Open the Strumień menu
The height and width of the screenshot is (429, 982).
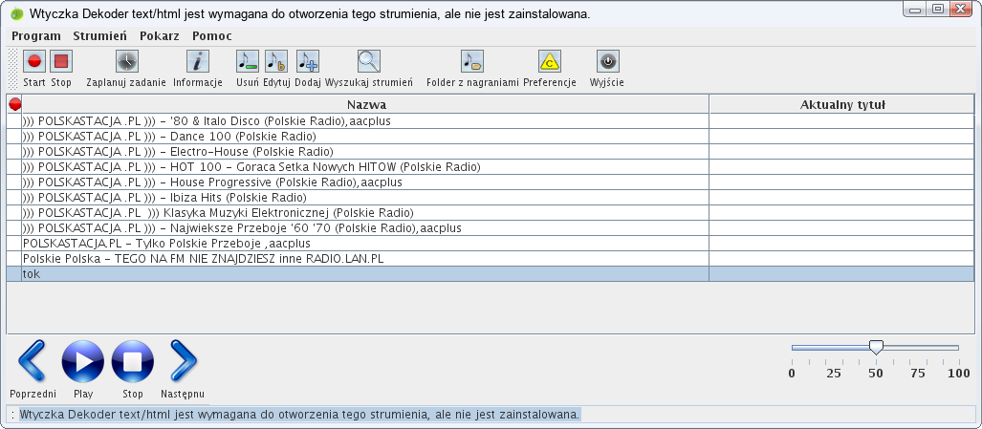click(x=99, y=35)
